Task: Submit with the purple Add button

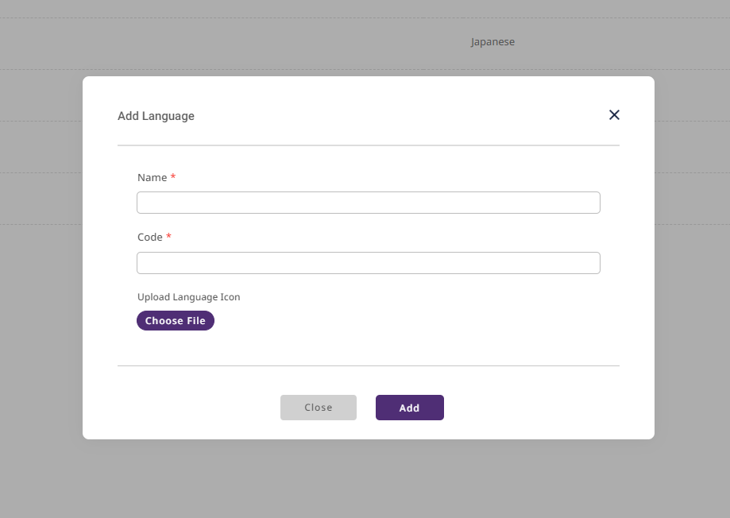Action: pos(409,408)
